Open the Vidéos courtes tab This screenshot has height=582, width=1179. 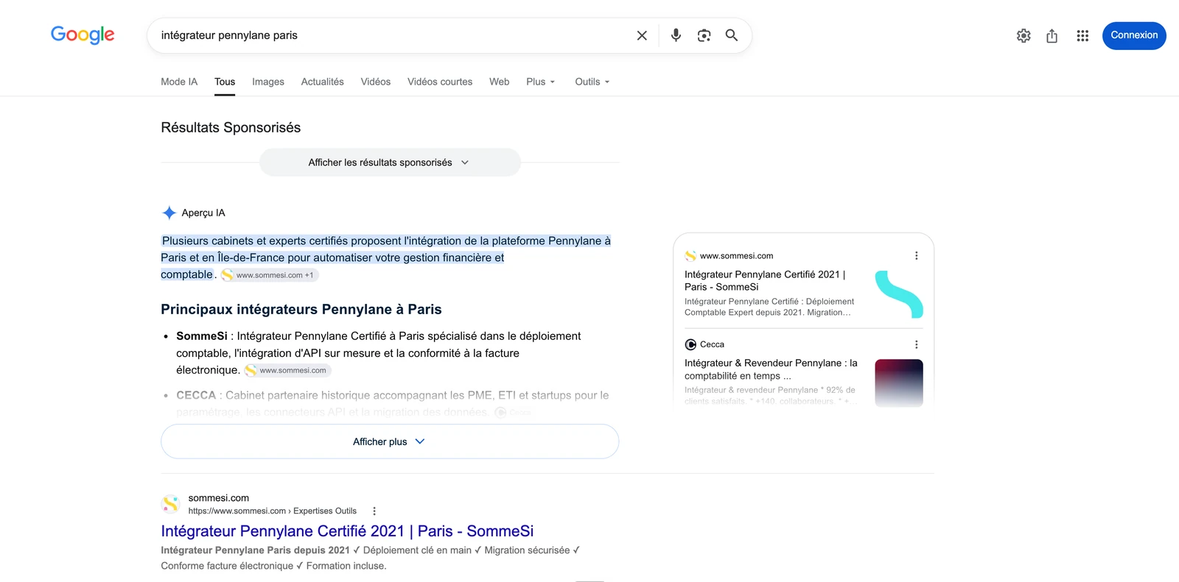pos(440,82)
